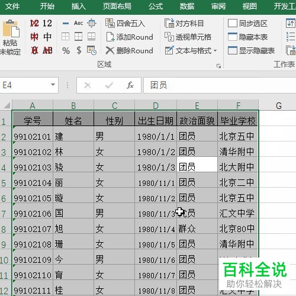Image resolution: width=296 pixels, height=296 pixels.
Task: Click cell 群众
Action: tap(197, 226)
